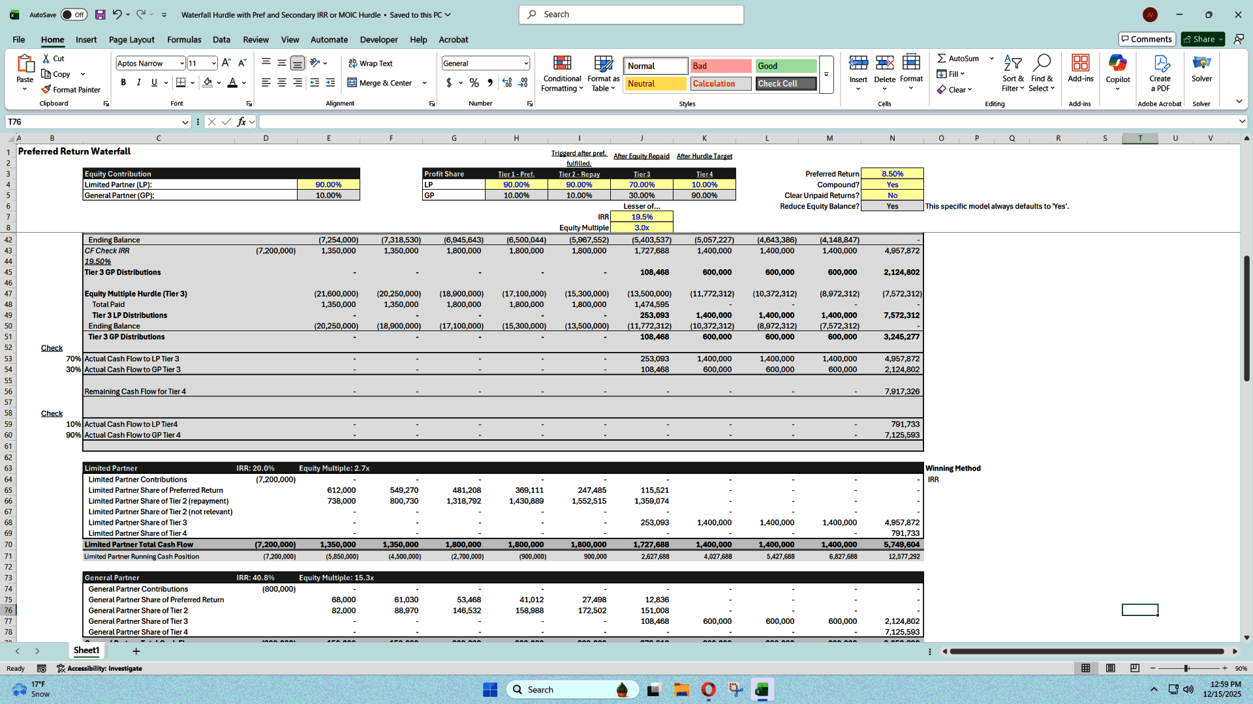This screenshot has height=704, width=1253.
Task: Toggle italic formatting
Action: (138, 83)
